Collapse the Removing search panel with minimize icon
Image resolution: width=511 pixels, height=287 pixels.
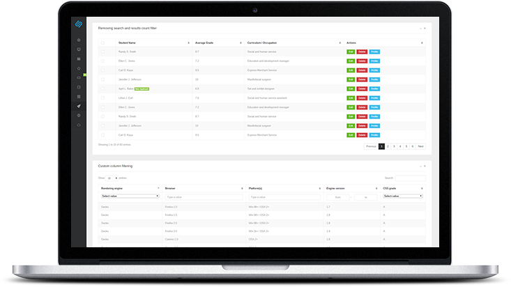pyautogui.click(x=420, y=29)
